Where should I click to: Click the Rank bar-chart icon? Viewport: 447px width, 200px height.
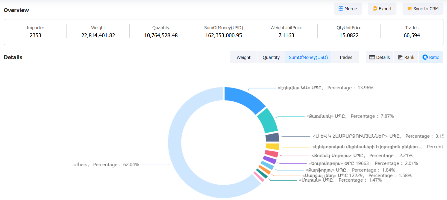(x=400, y=57)
